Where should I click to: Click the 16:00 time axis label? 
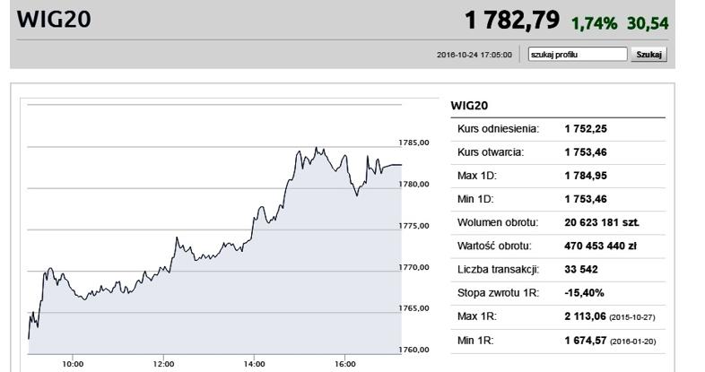pyautogui.click(x=344, y=364)
